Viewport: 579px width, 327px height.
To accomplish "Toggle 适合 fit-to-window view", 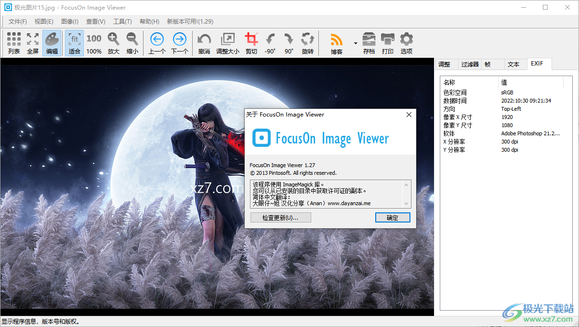I will [x=75, y=43].
